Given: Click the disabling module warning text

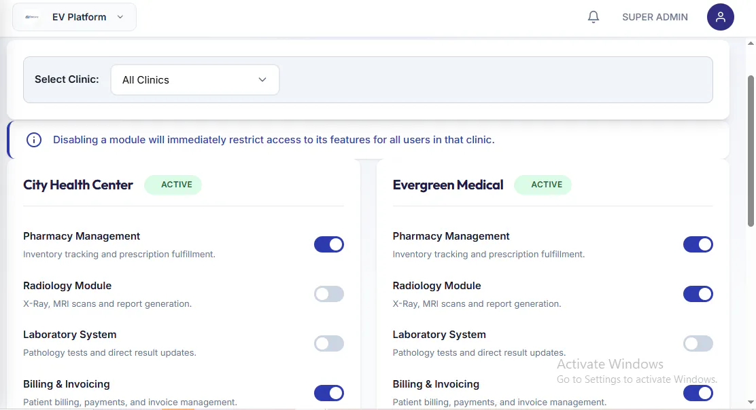Looking at the screenshot, I should point(274,140).
